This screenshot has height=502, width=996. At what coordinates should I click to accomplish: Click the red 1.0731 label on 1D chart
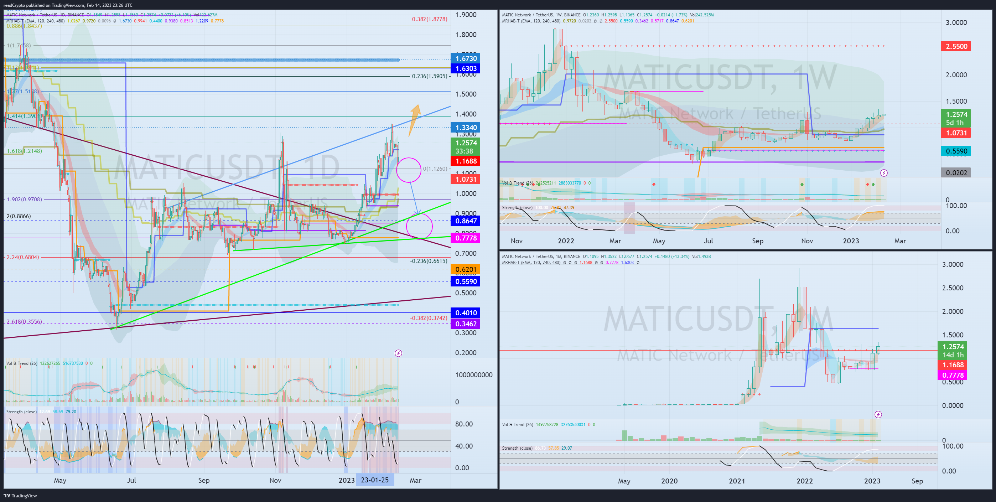pyautogui.click(x=466, y=179)
